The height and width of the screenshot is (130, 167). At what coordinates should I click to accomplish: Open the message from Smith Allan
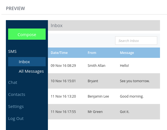pos(104,66)
